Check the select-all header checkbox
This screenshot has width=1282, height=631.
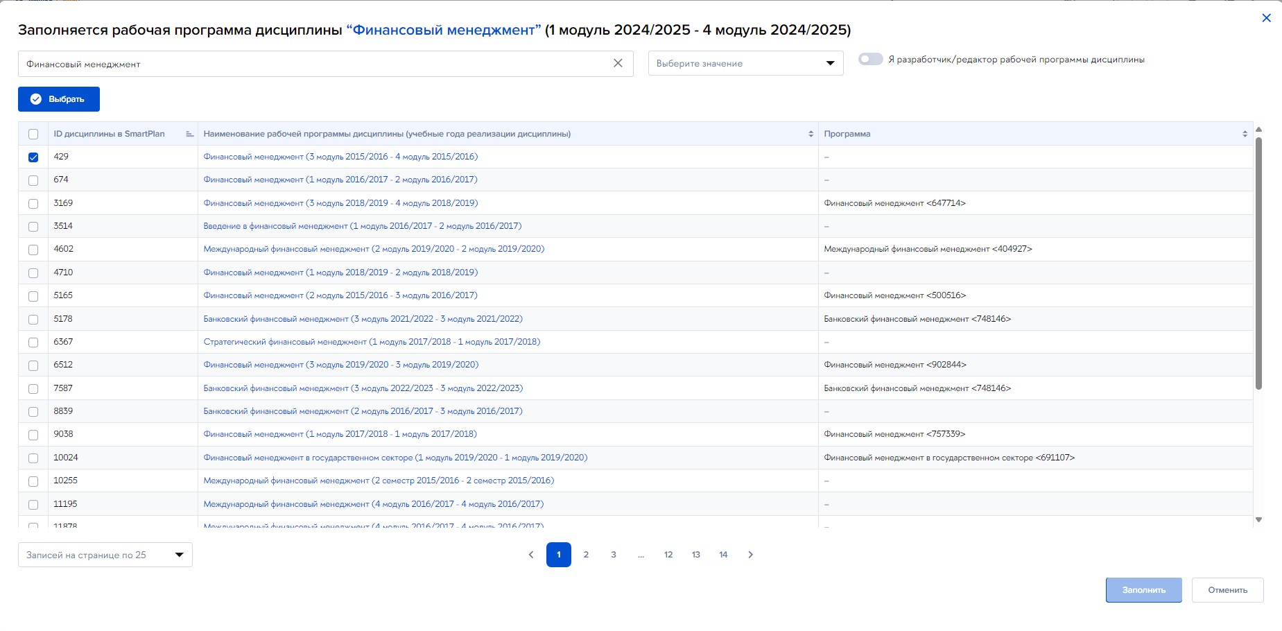(33, 135)
